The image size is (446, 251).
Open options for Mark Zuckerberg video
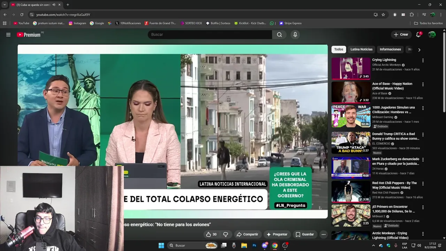(423, 160)
